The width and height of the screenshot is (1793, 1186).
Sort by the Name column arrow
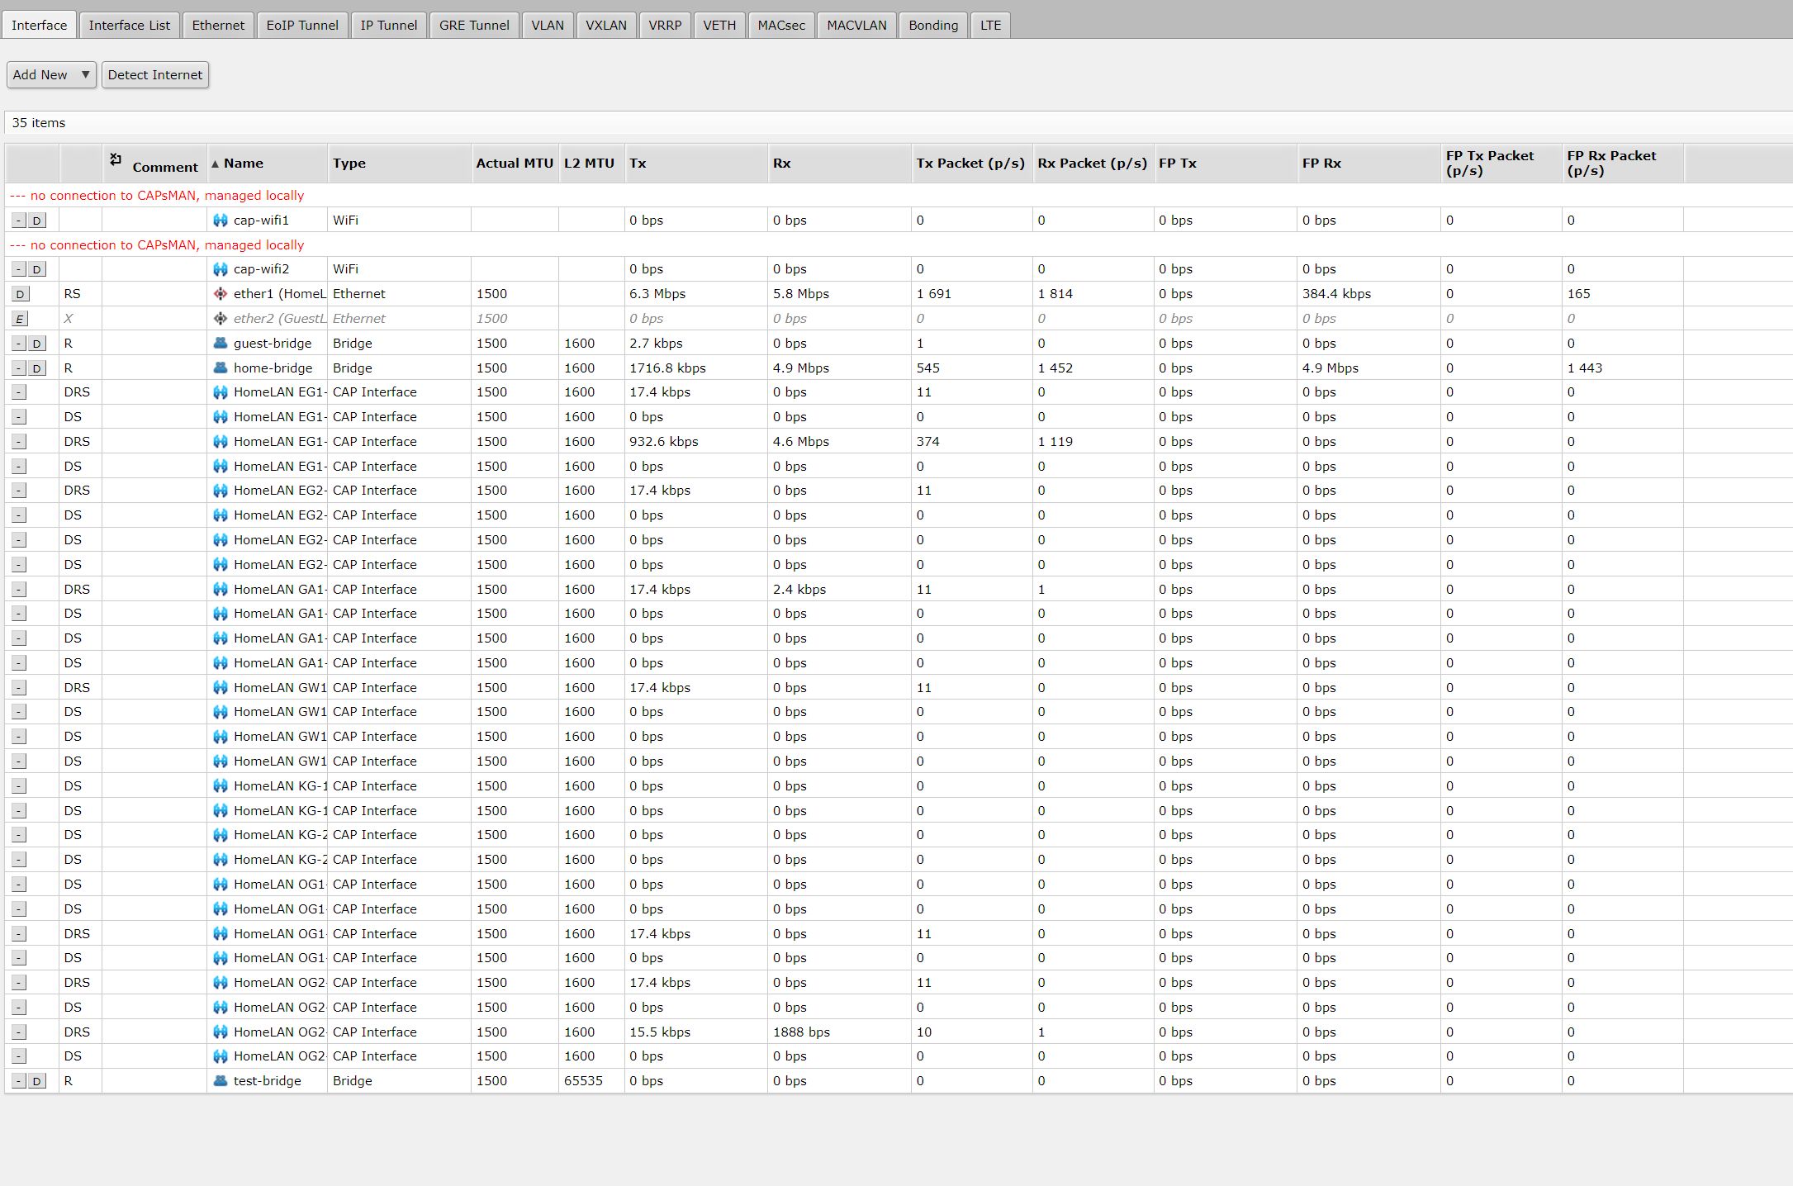(x=215, y=164)
